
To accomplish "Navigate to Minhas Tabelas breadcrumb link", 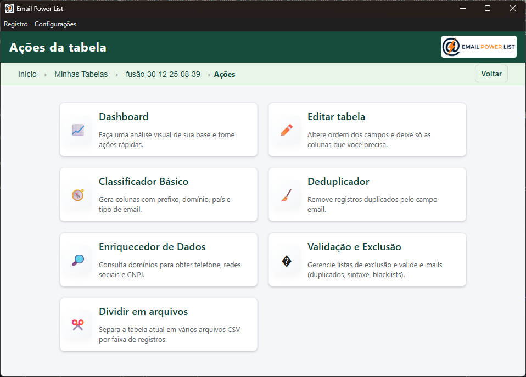I will coord(81,74).
